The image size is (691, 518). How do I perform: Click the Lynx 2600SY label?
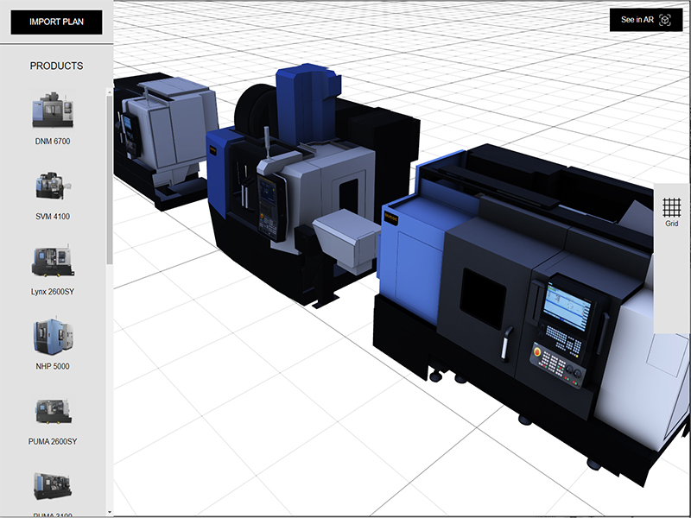coord(53,292)
